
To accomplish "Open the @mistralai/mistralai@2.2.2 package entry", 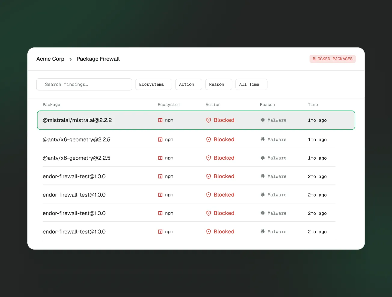I will pyautogui.click(x=77, y=120).
